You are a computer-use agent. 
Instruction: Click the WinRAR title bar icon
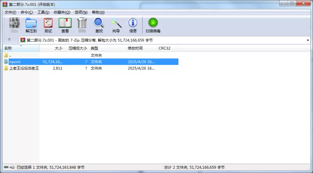[5, 4]
